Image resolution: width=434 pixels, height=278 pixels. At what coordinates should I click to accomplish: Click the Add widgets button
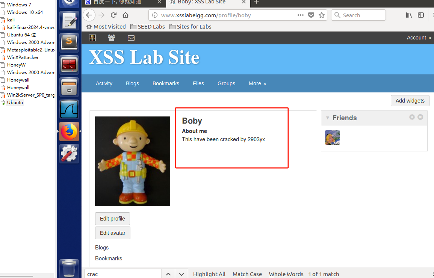(x=410, y=101)
